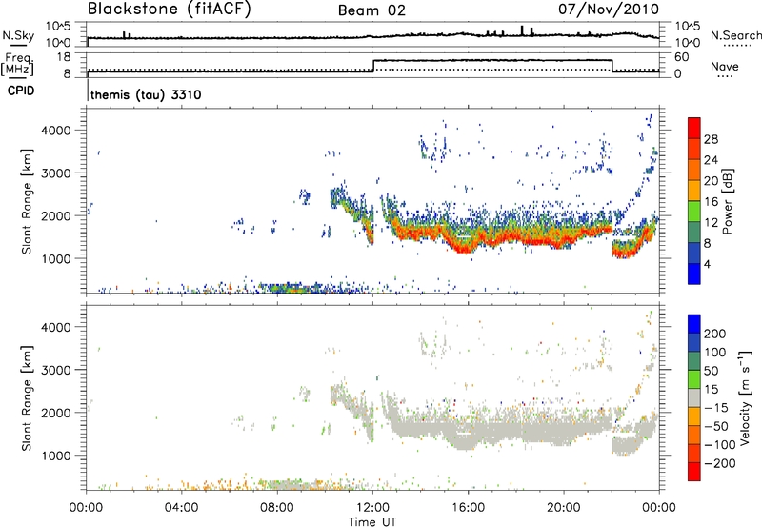
Task: Click the '16:00' time axis tick label
Action: tap(468, 508)
